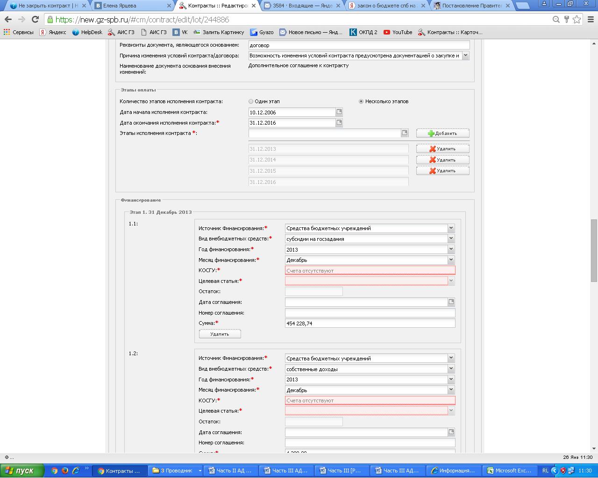
Task: Open the Chrome menu icon
Action: coord(590,20)
